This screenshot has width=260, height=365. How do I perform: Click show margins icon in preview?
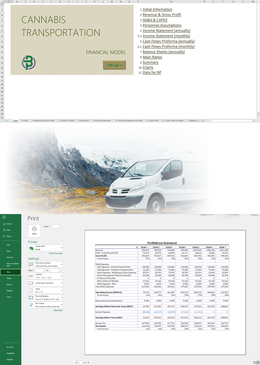click(x=255, y=362)
